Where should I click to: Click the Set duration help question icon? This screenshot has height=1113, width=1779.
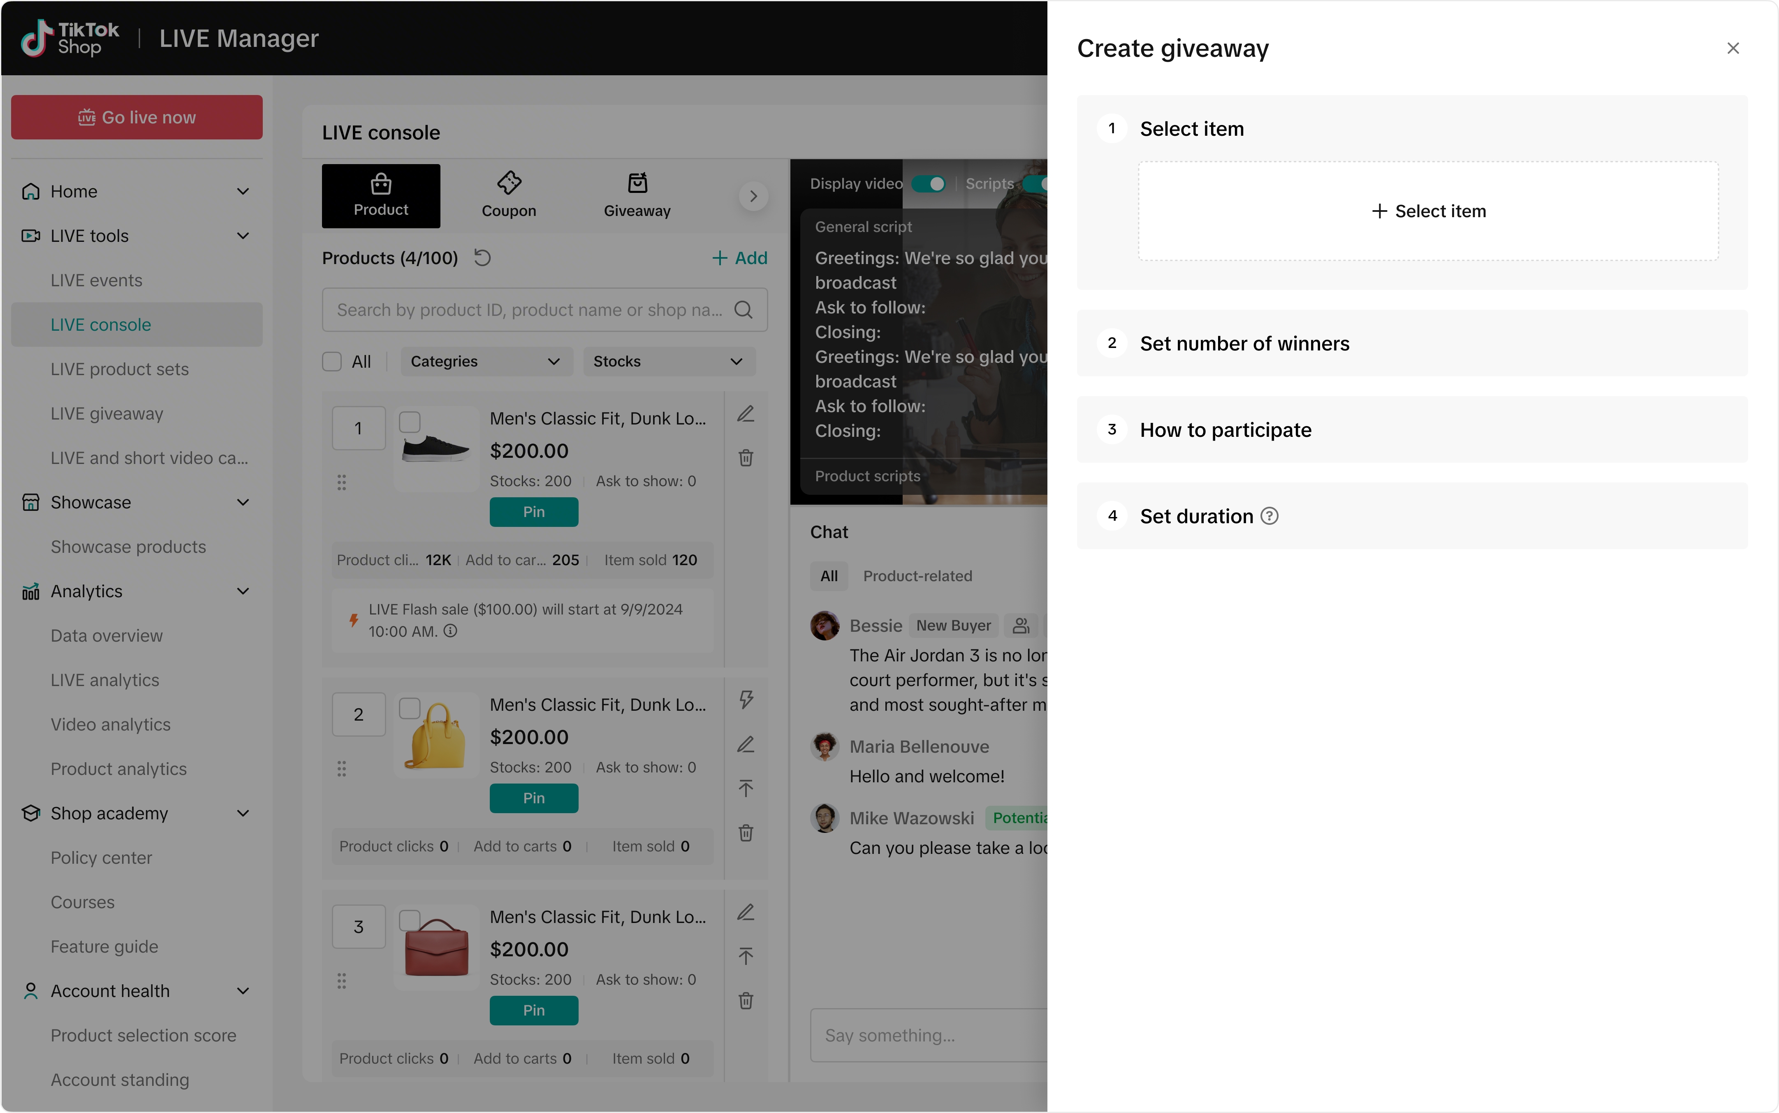pyautogui.click(x=1269, y=516)
